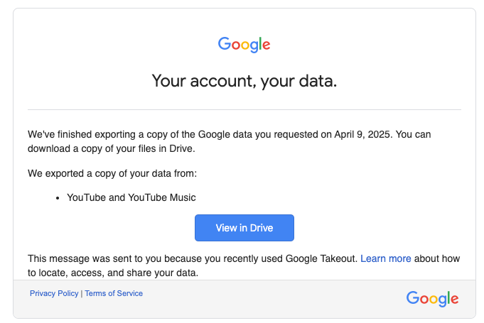The height and width of the screenshot is (323, 484).
Task: Open the View in Drive button
Action: pos(244,228)
